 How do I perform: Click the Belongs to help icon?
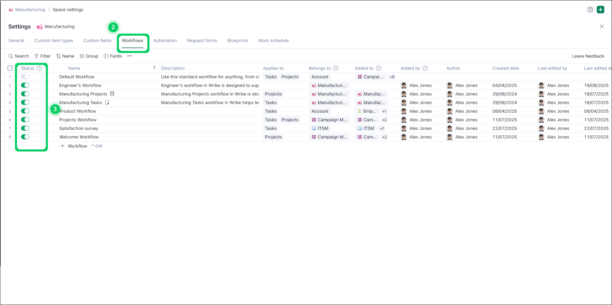click(x=336, y=68)
